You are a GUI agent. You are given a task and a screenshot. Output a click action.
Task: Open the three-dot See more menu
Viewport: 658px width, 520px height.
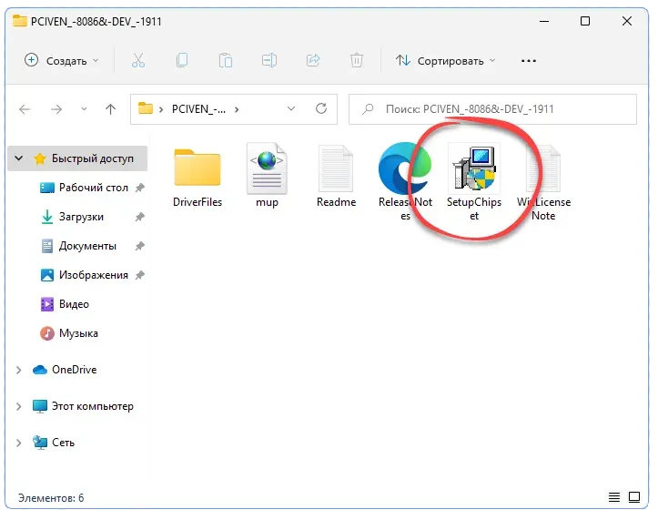(x=529, y=61)
